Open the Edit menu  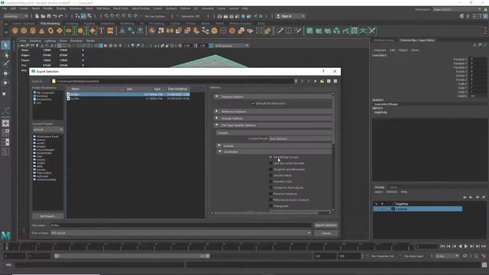(x=13, y=8)
